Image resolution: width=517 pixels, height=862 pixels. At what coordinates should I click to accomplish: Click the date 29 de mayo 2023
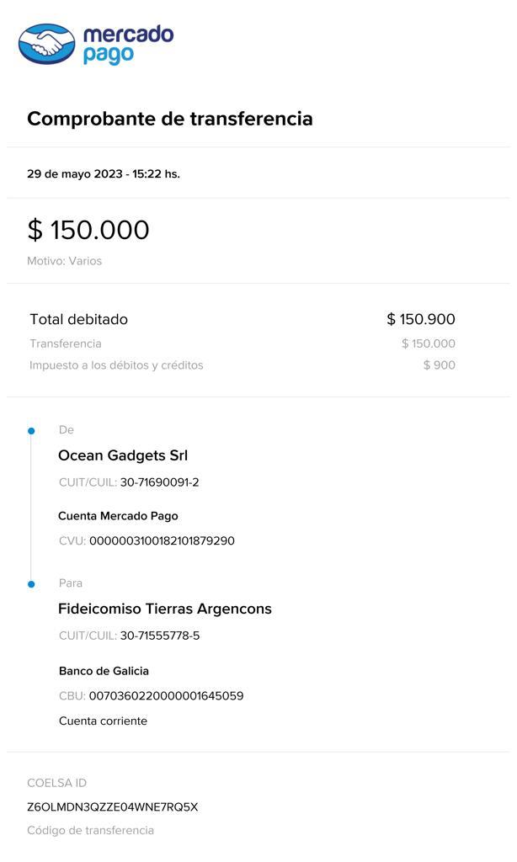pos(75,173)
